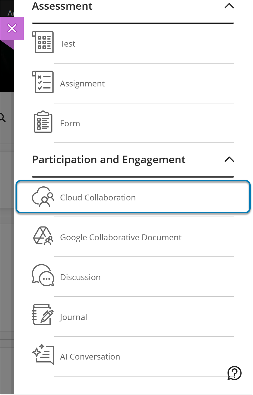Click the chevron beside Assessment heading
253x395 pixels.
[x=230, y=6]
